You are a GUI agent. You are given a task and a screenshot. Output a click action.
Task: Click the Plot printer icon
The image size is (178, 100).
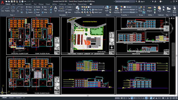pos(23,1)
